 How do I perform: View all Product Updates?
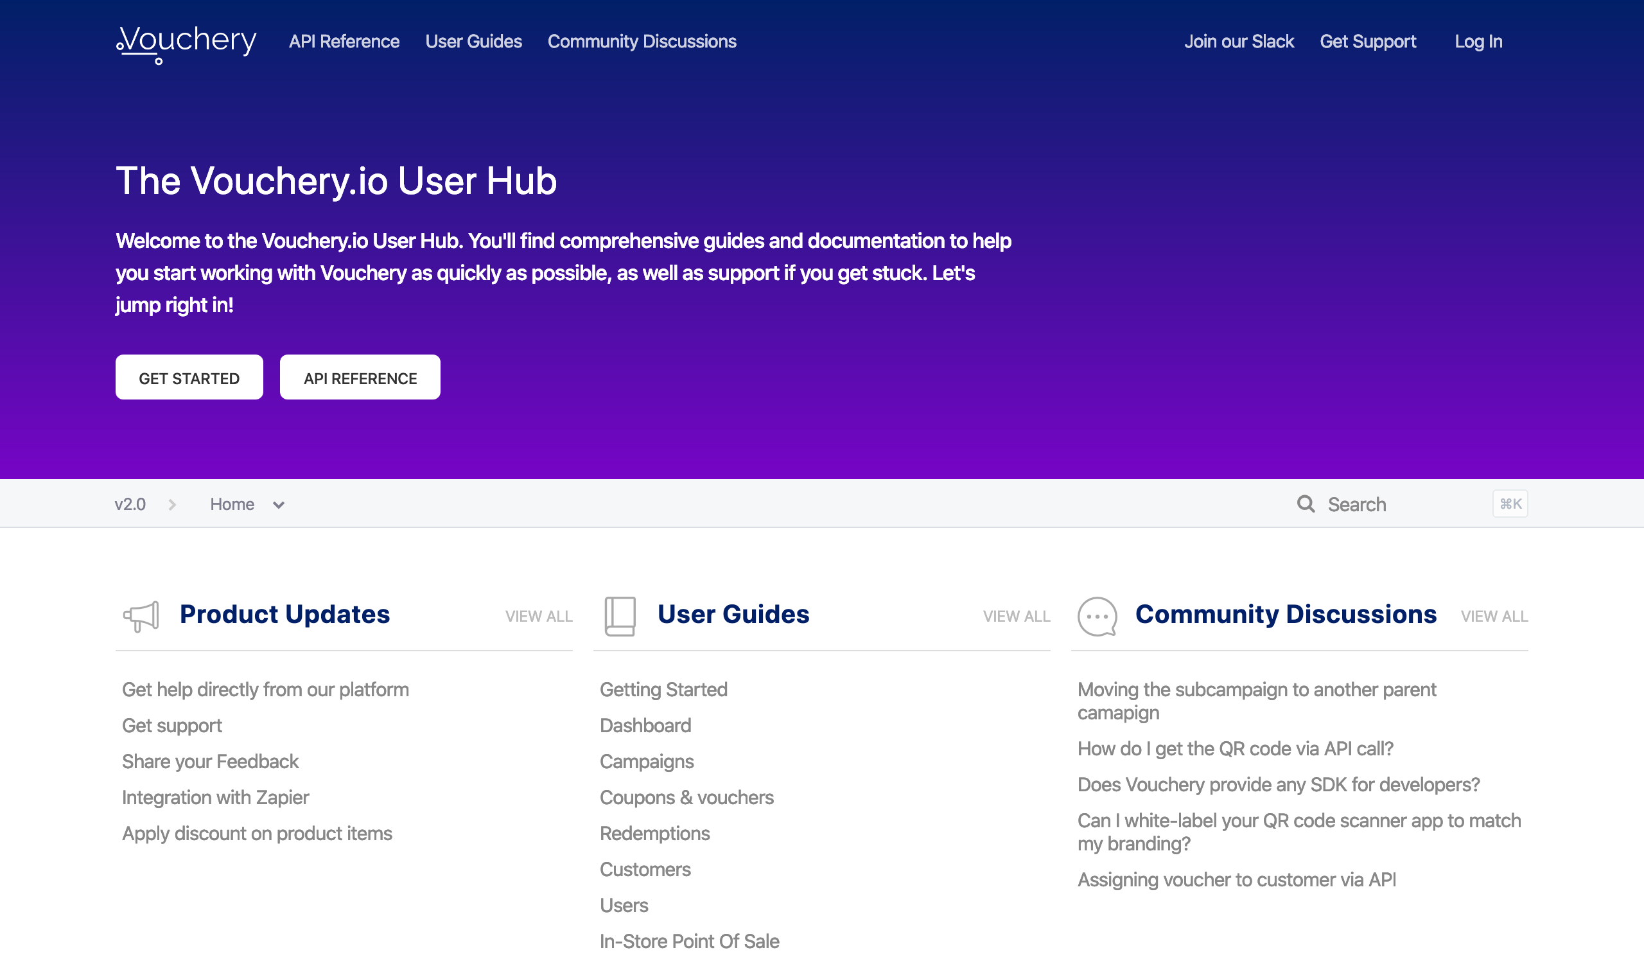539,617
